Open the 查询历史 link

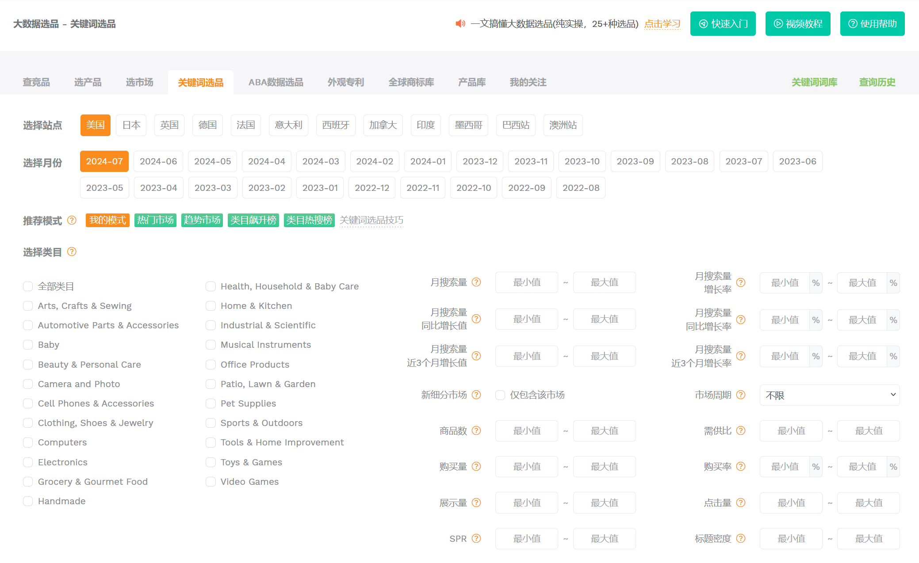pos(877,82)
